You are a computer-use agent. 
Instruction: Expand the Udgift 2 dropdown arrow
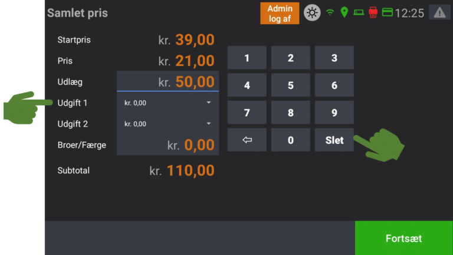(x=209, y=124)
